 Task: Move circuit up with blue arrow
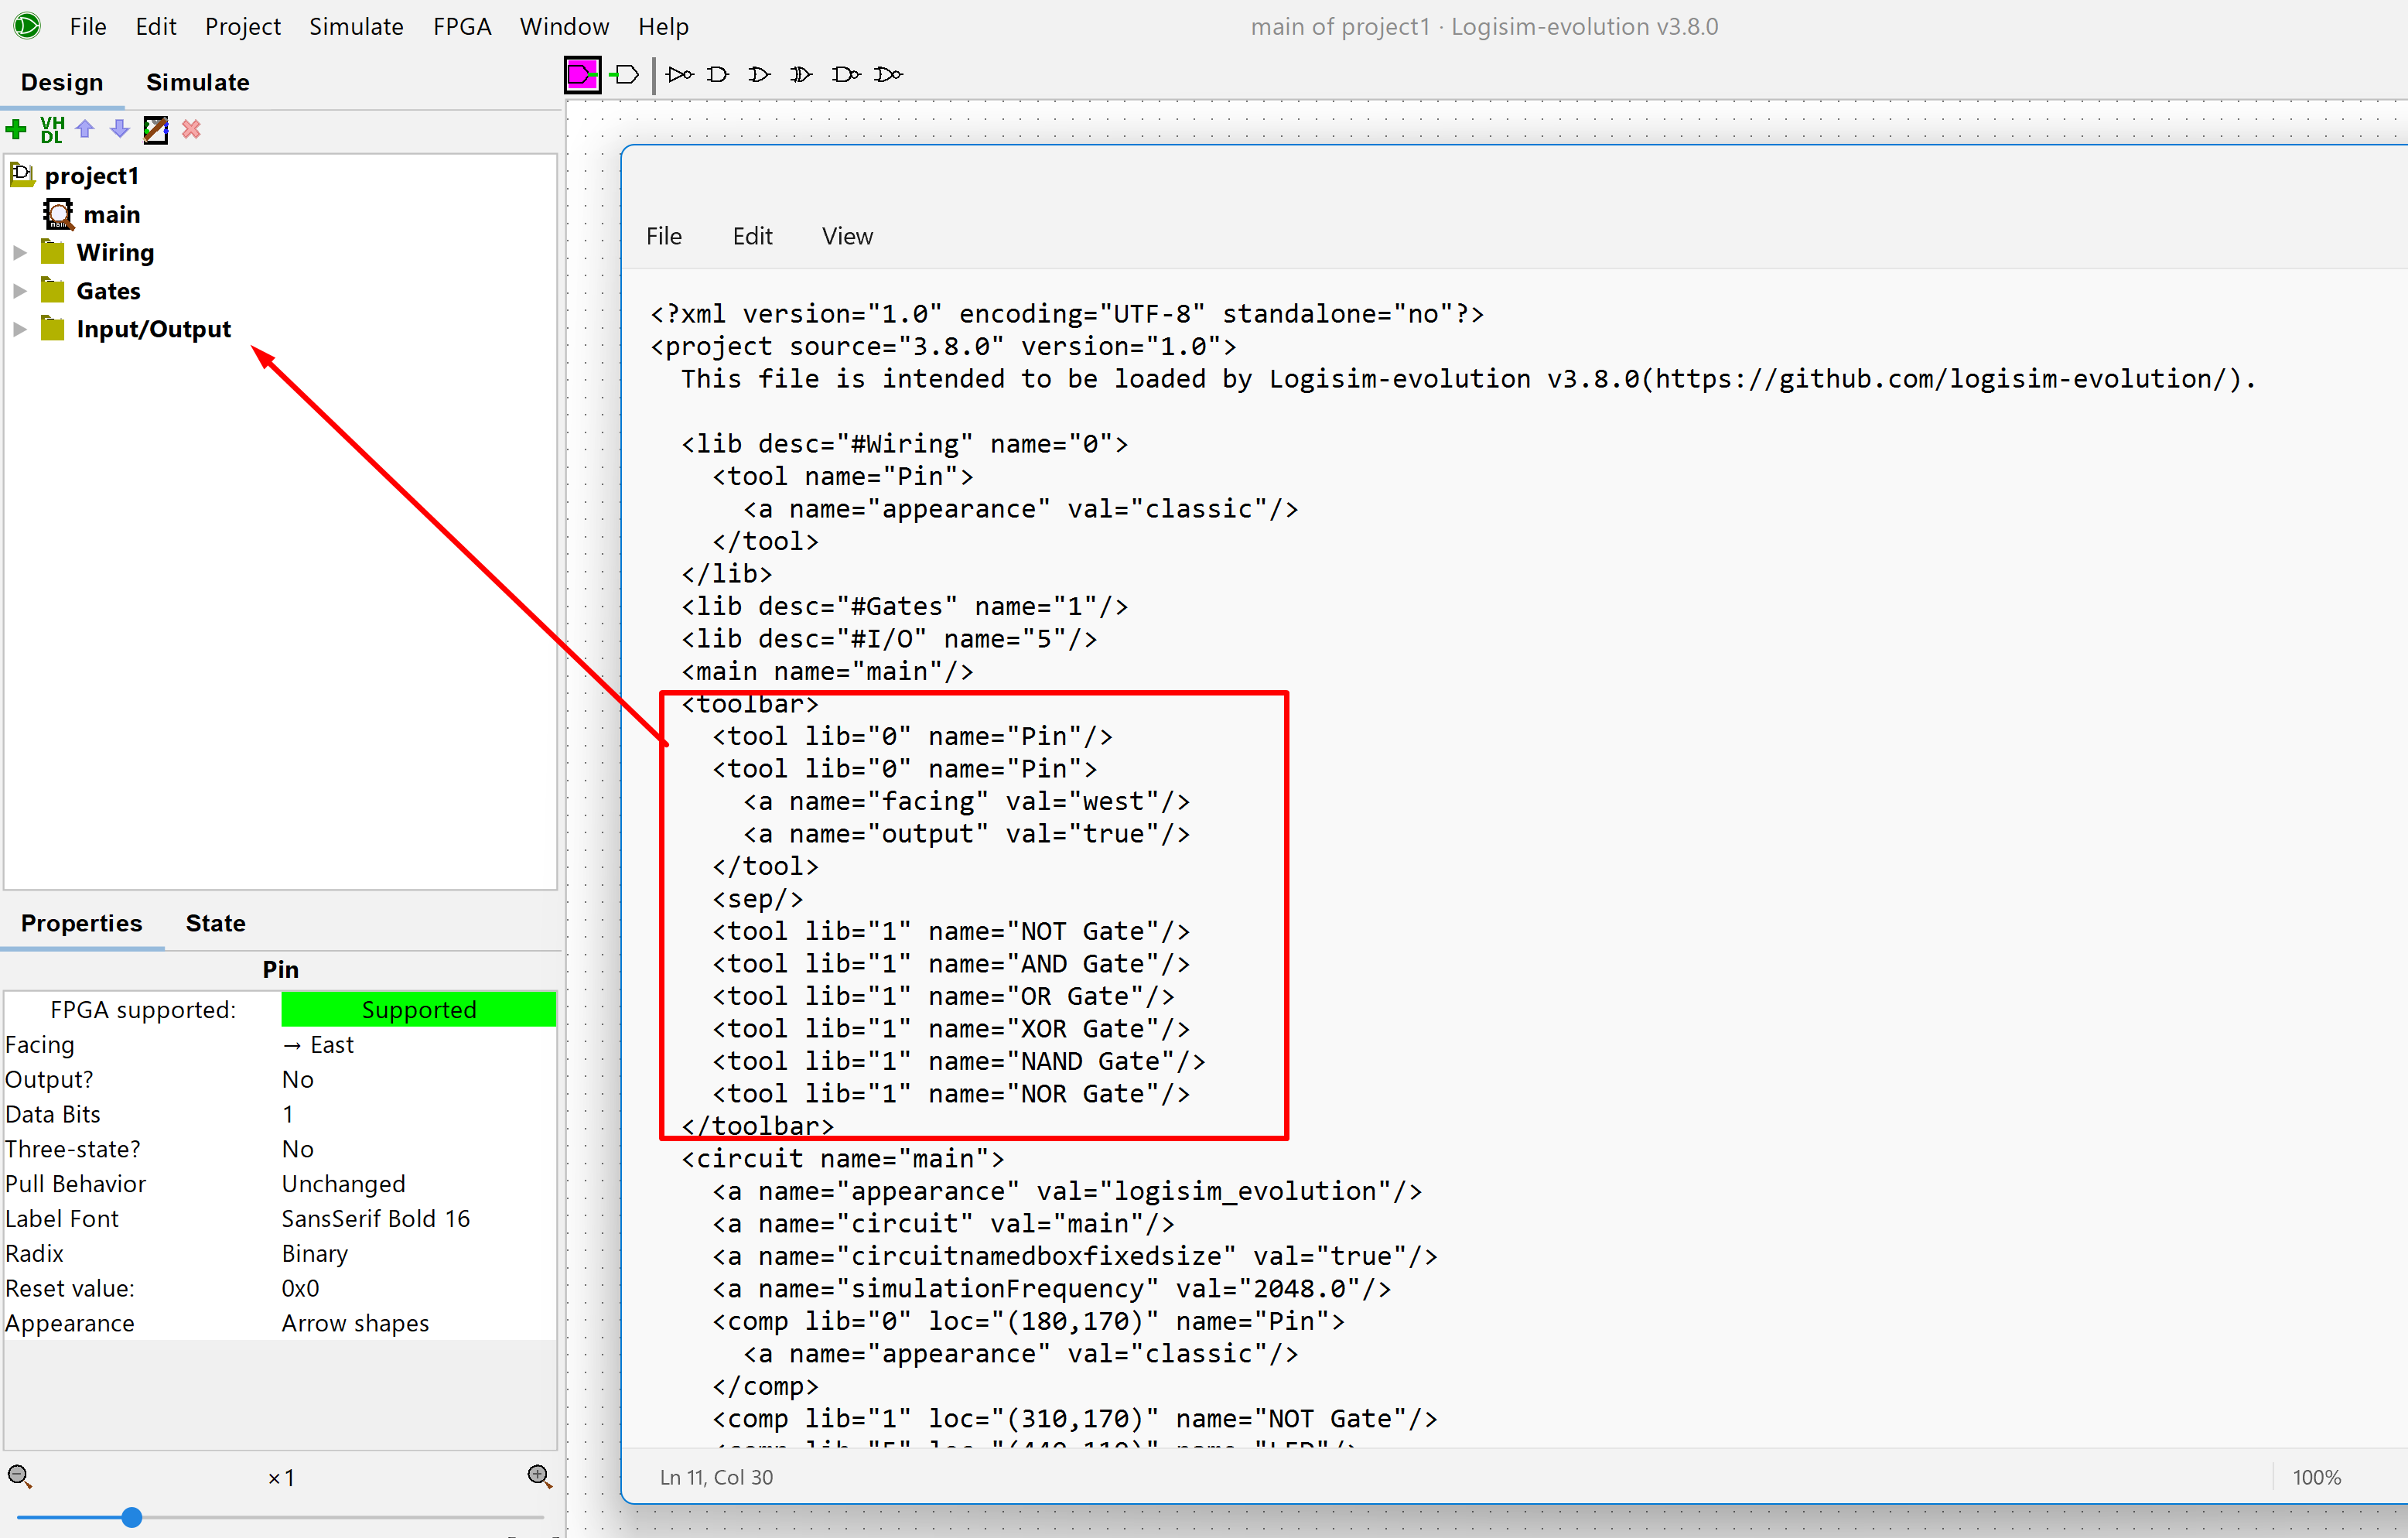coord(85,129)
